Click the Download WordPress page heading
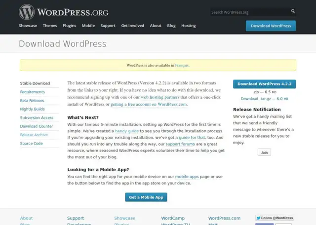This screenshot has width=316, height=225. click(63, 44)
